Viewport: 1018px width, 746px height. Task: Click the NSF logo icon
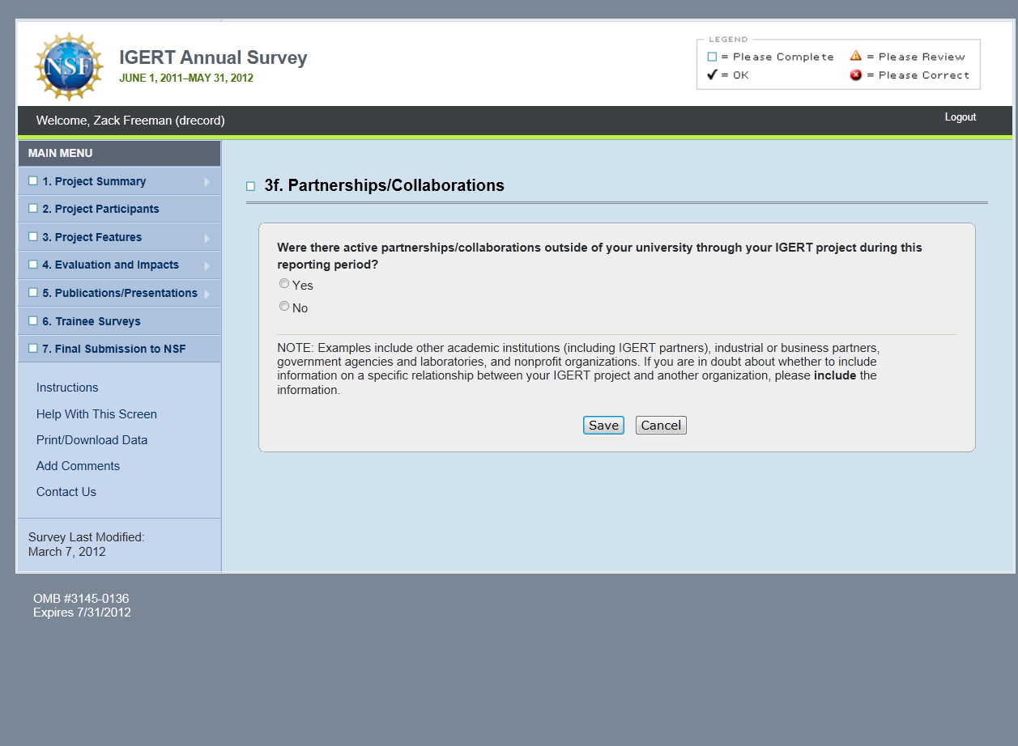coord(69,66)
